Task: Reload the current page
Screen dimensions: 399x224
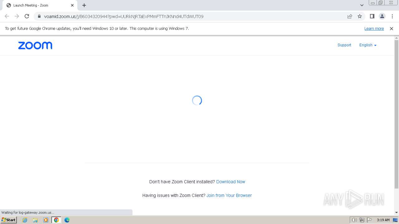Action: (x=27, y=16)
